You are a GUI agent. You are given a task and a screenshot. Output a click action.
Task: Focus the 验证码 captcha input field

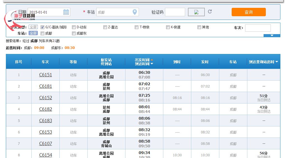(175, 12)
